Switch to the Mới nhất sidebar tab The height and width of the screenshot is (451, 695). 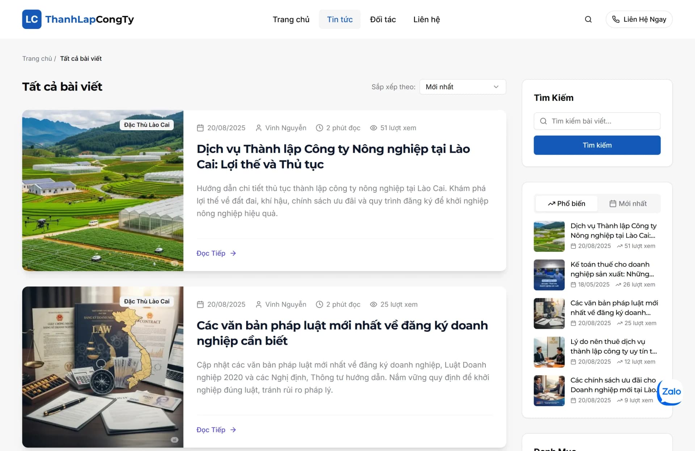(x=629, y=203)
